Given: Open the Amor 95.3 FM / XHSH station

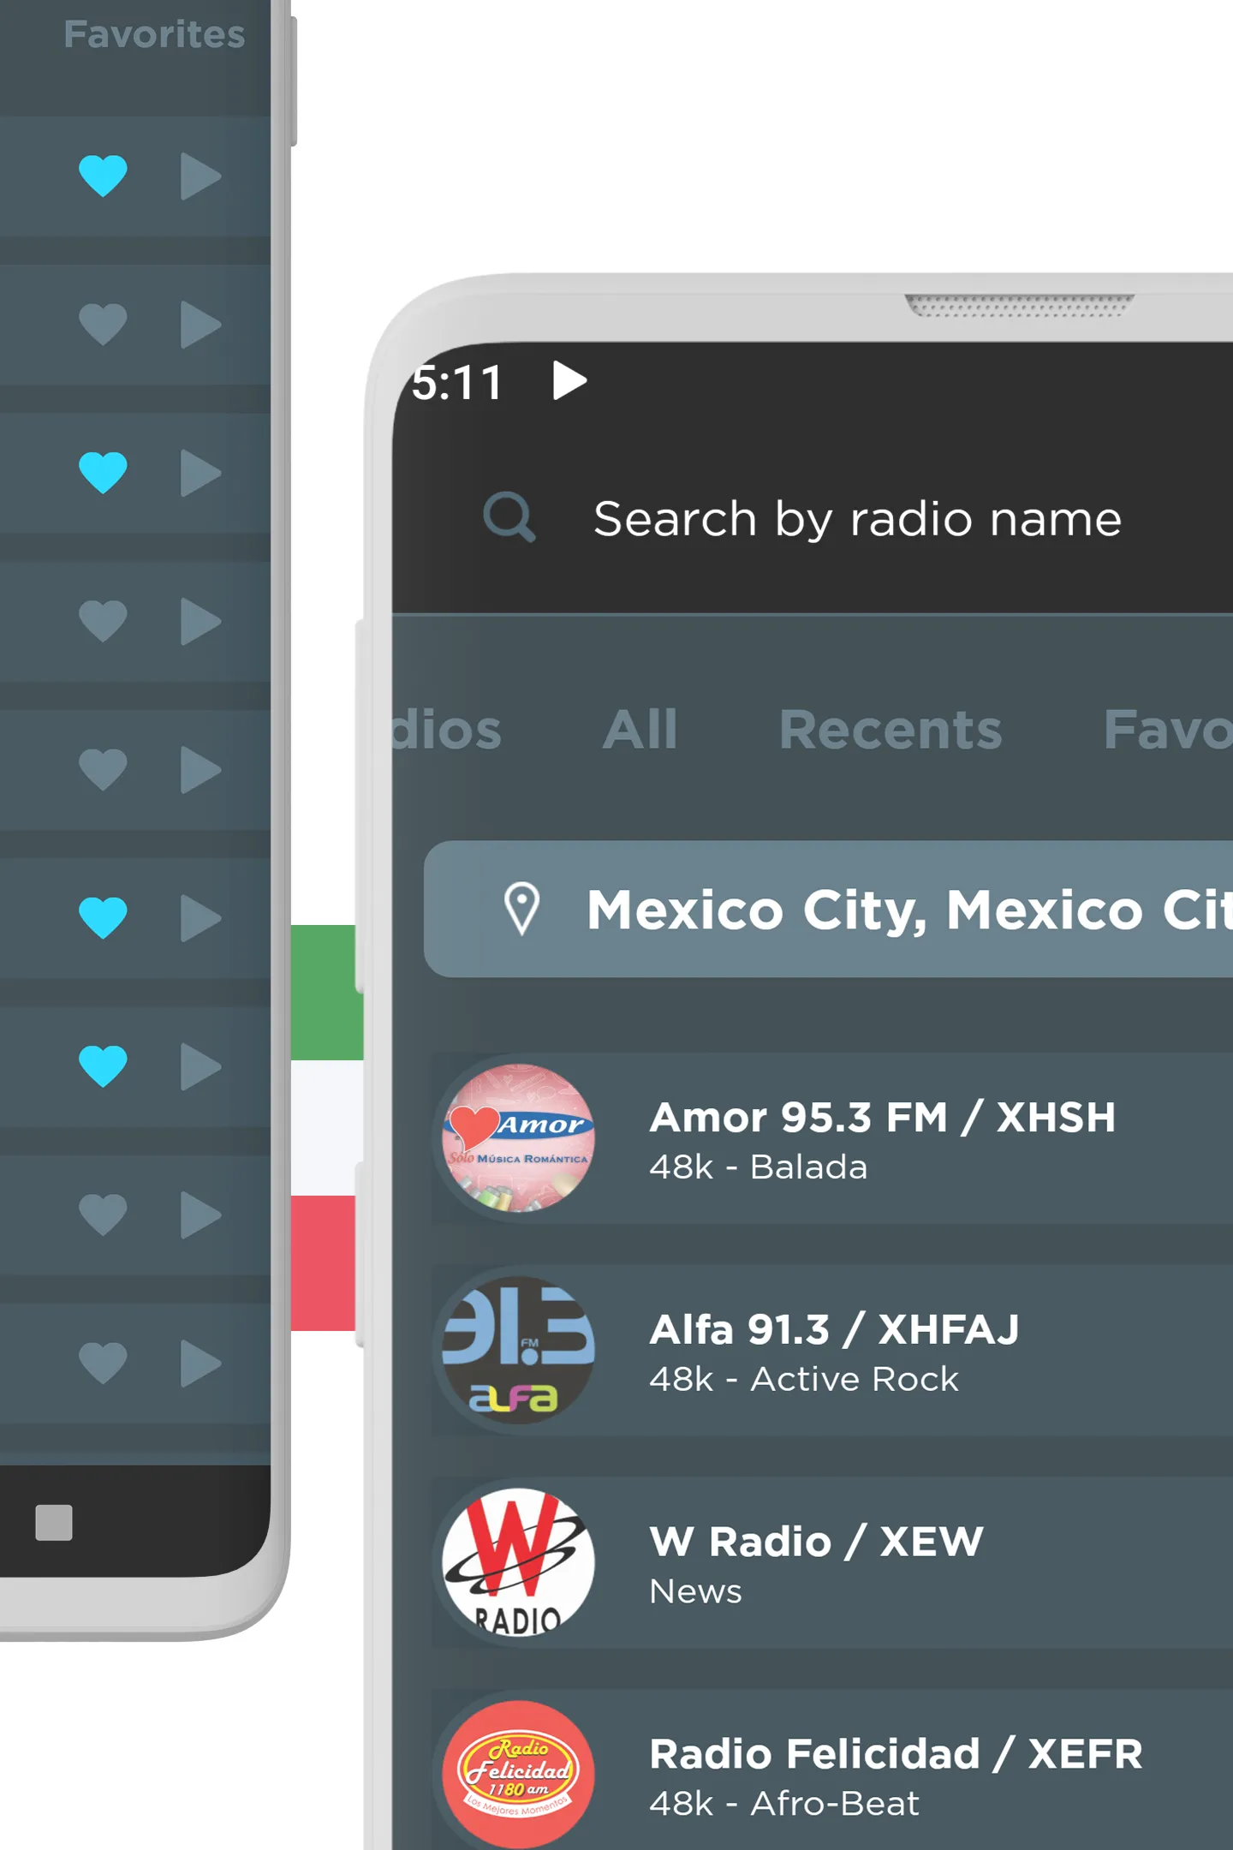Looking at the screenshot, I should 831,1137.
